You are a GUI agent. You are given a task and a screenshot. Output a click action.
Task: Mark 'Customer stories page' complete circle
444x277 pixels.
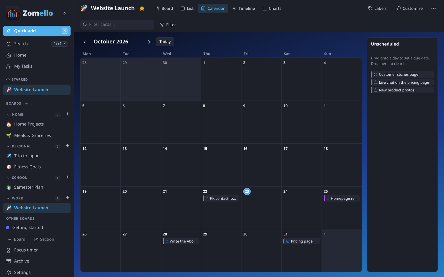[x=375, y=75]
